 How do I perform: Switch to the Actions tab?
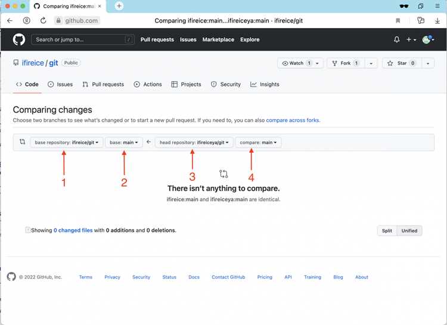148,84
